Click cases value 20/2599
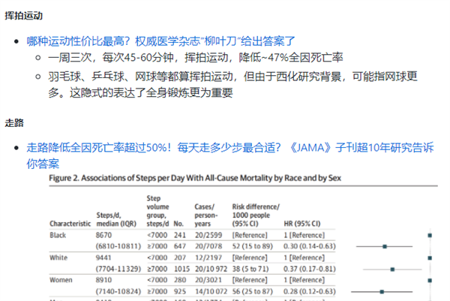Image resolution: width=450 pixels, height=301 pixels. [x=208, y=235]
